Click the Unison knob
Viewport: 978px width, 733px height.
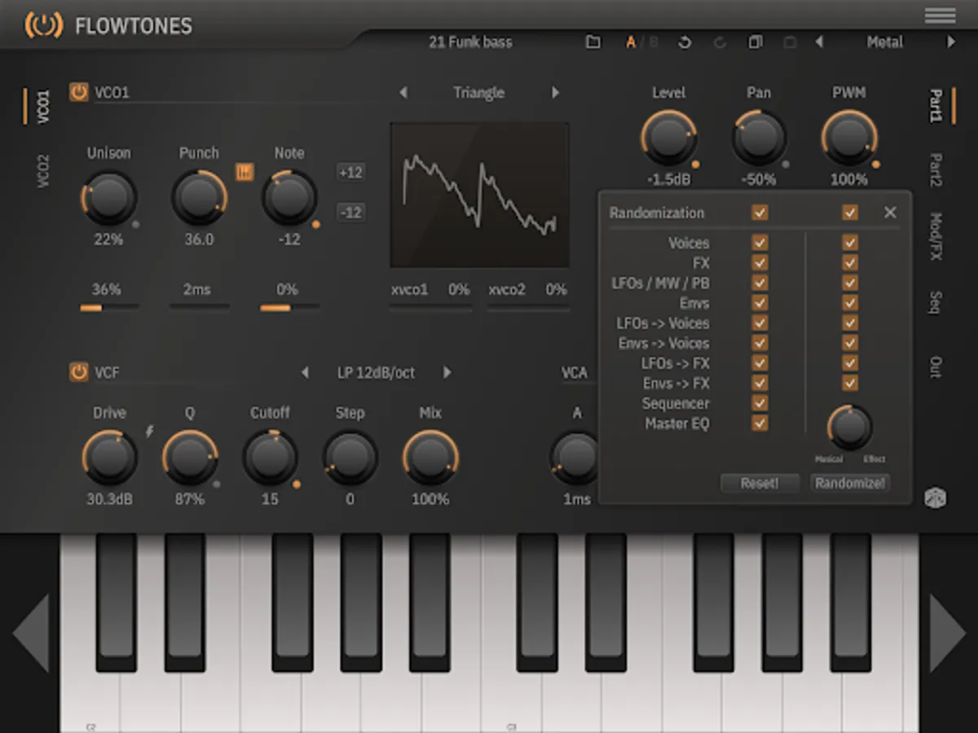point(109,197)
